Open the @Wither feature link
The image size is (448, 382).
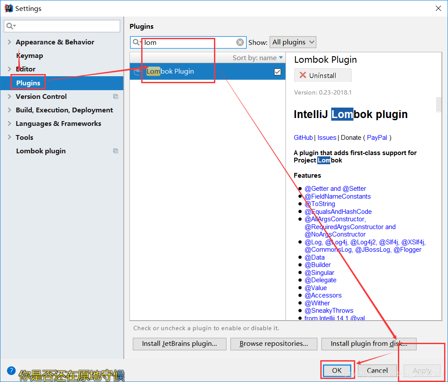click(317, 303)
